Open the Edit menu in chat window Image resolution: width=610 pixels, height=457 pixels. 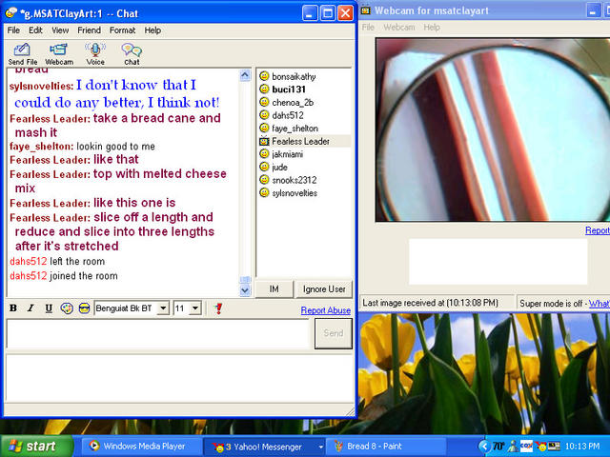coord(35,30)
